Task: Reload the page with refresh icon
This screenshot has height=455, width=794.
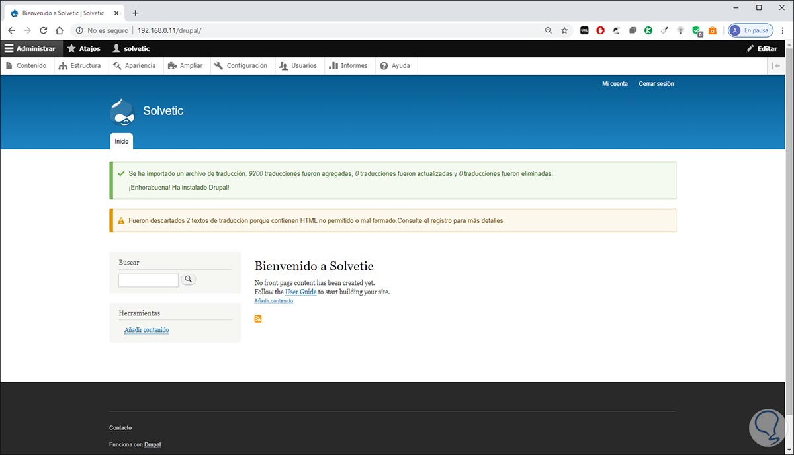Action: pyautogui.click(x=44, y=30)
